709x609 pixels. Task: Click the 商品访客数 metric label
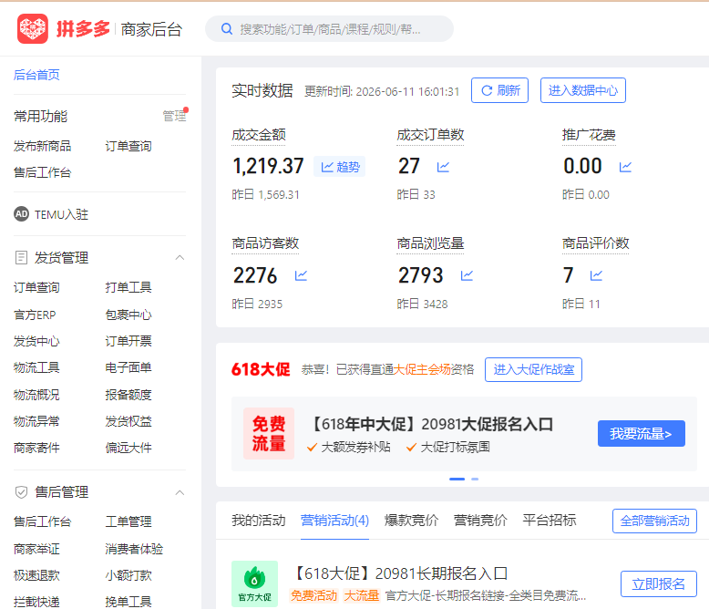(265, 243)
